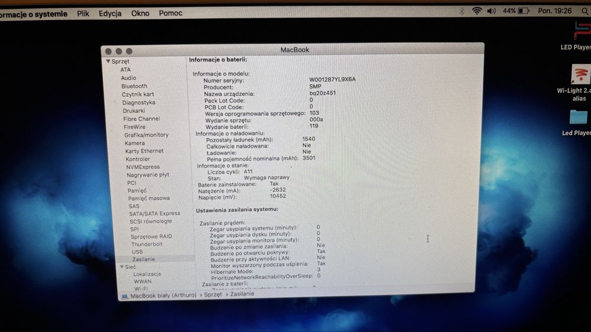Image resolution: width=591 pixels, height=332 pixels.
Task: Select SPI in the sidebar
Action: pos(134,229)
